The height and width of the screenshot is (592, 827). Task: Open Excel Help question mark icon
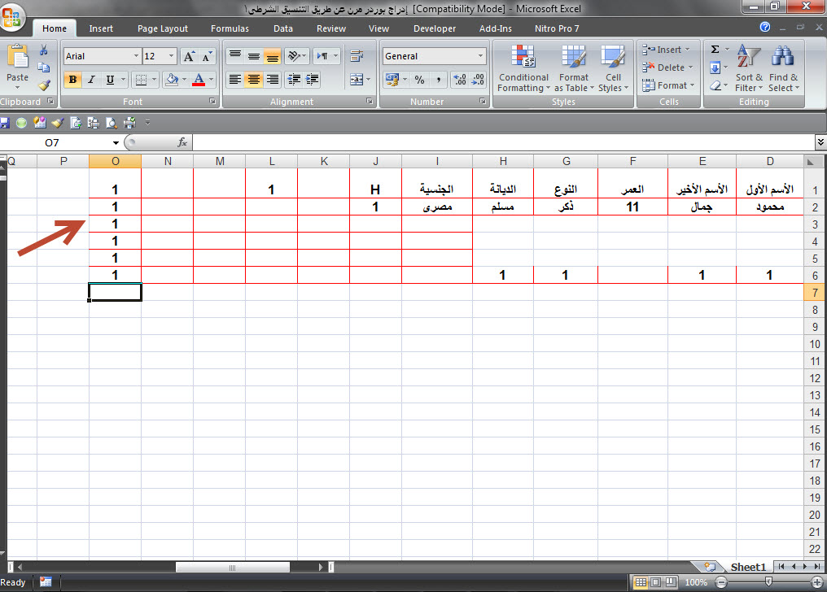(765, 27)
